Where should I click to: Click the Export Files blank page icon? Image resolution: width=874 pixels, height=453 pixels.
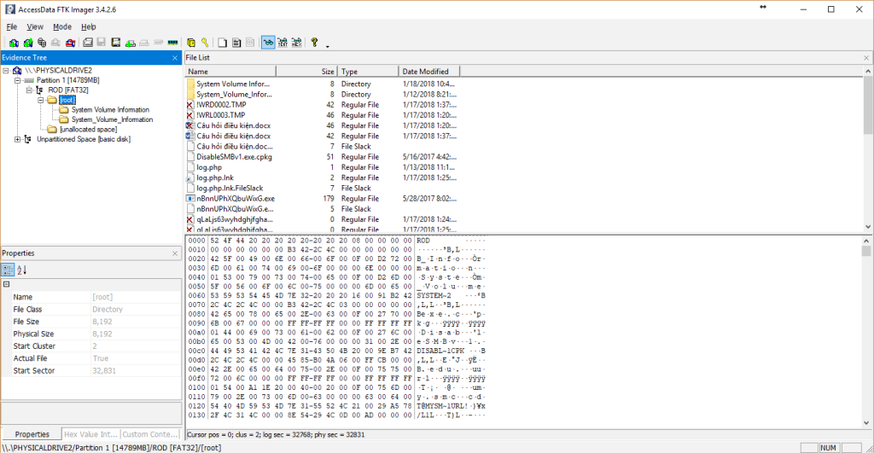[223, 43]
